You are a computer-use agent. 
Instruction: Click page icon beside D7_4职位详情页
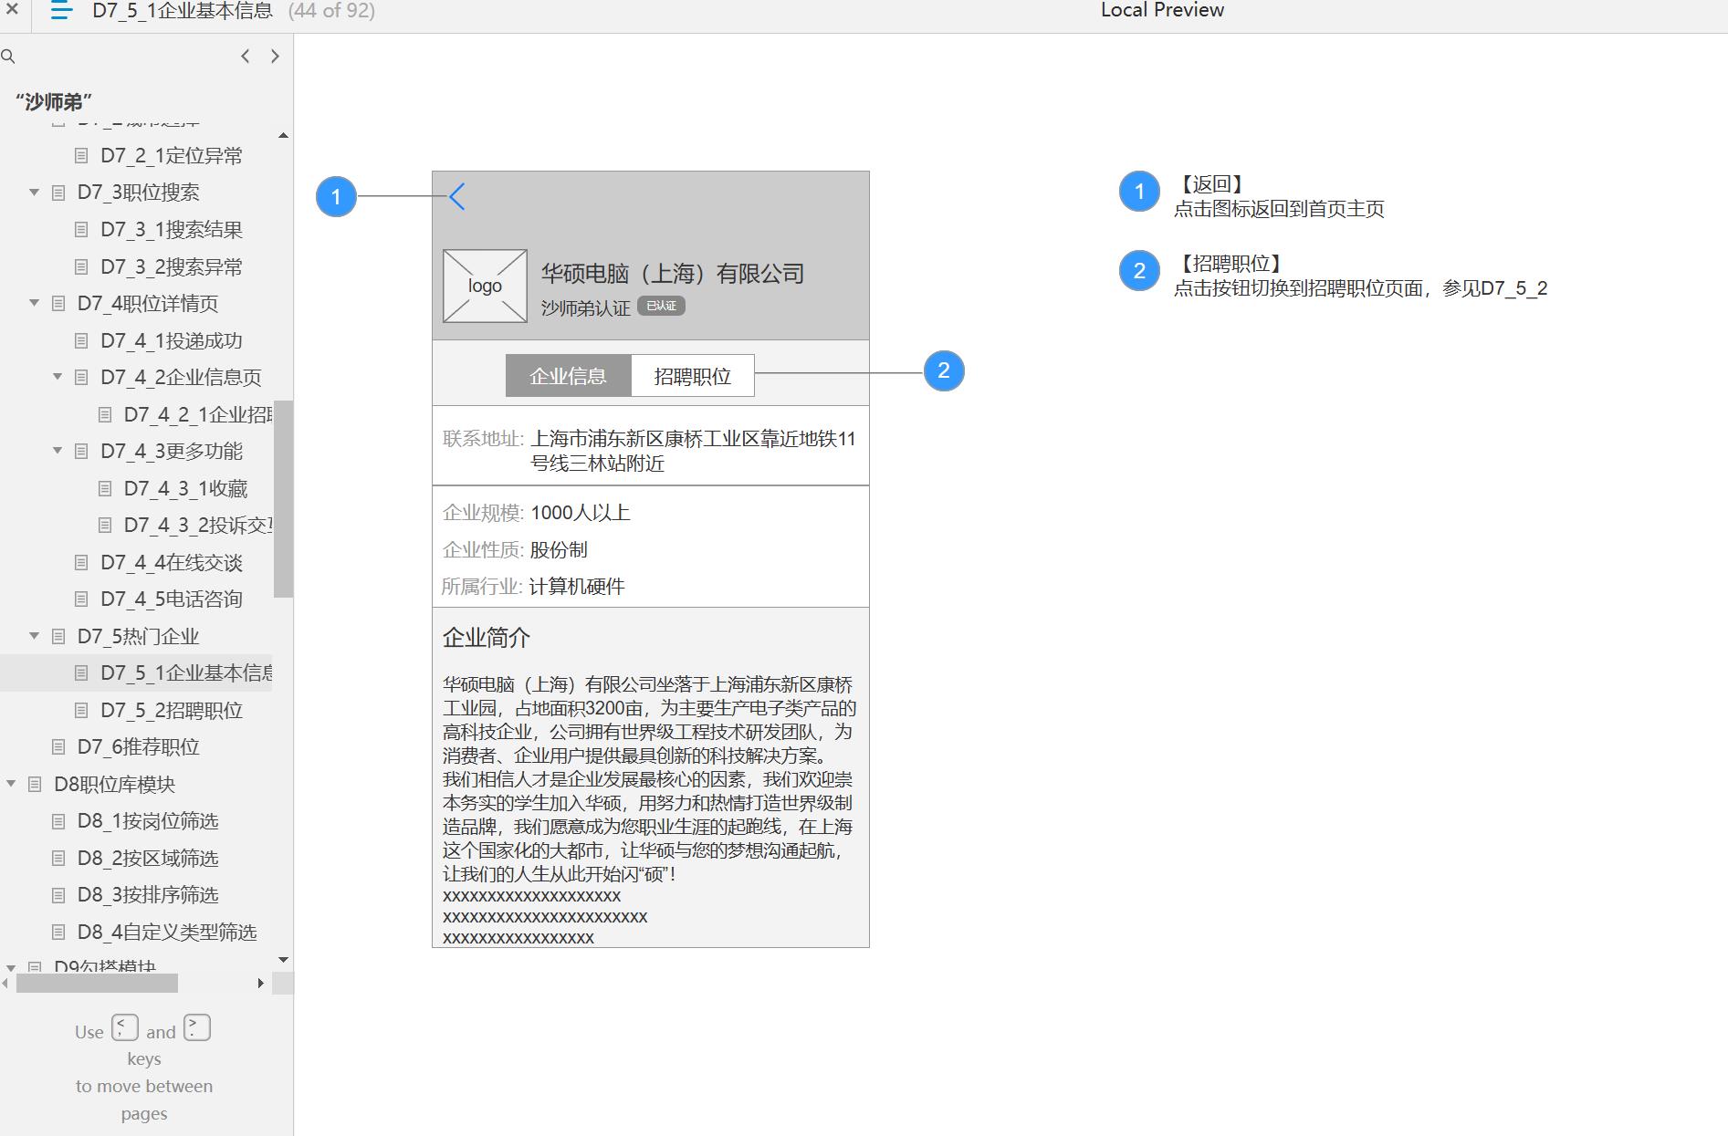(x=58, y=303)
